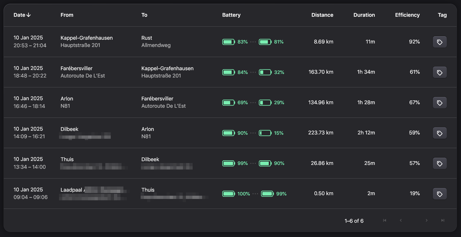
Task: Tag the Dilbeek to Arlon trip
Action: (439, 133)
